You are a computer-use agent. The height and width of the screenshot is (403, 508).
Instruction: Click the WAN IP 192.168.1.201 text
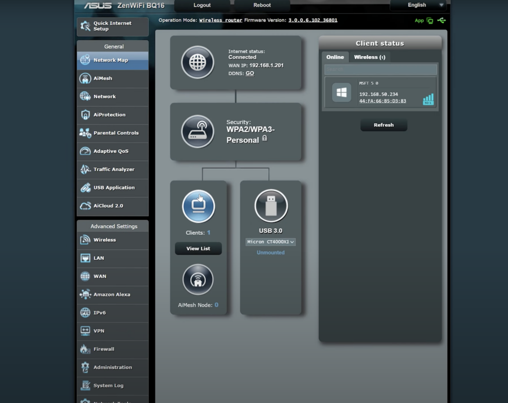tap(266, 65)
